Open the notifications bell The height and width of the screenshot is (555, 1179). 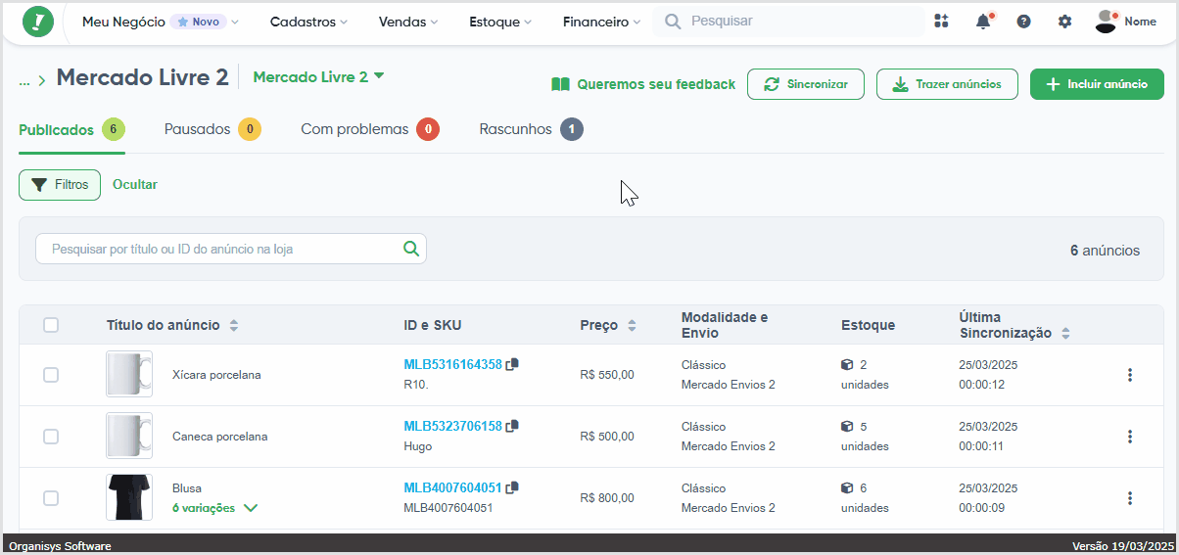(983, 22)
